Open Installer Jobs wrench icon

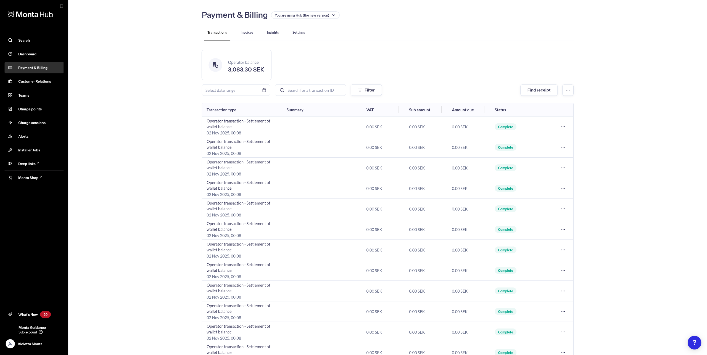10,150
